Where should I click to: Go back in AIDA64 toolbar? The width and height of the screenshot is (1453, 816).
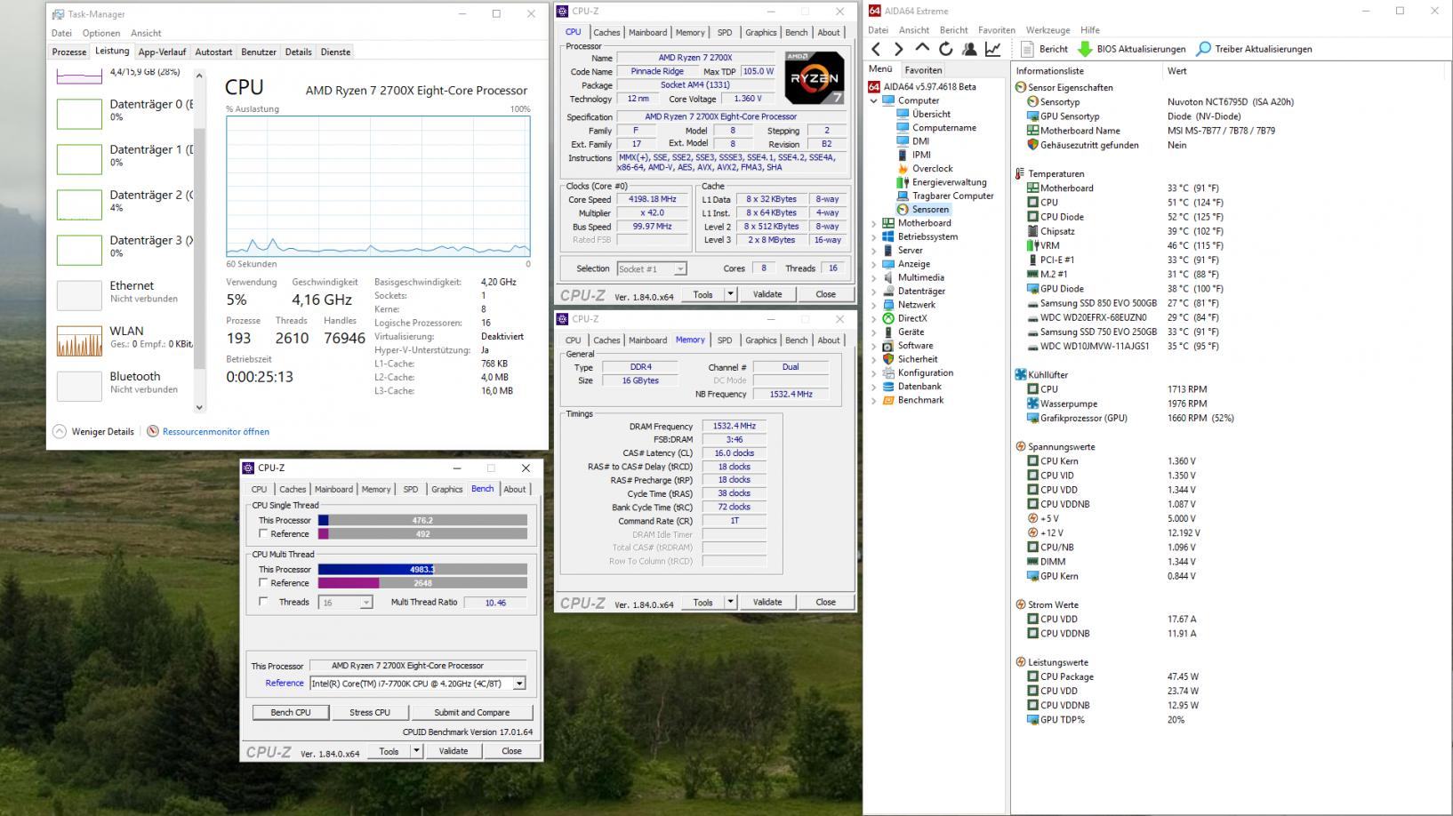coord(876,49)
